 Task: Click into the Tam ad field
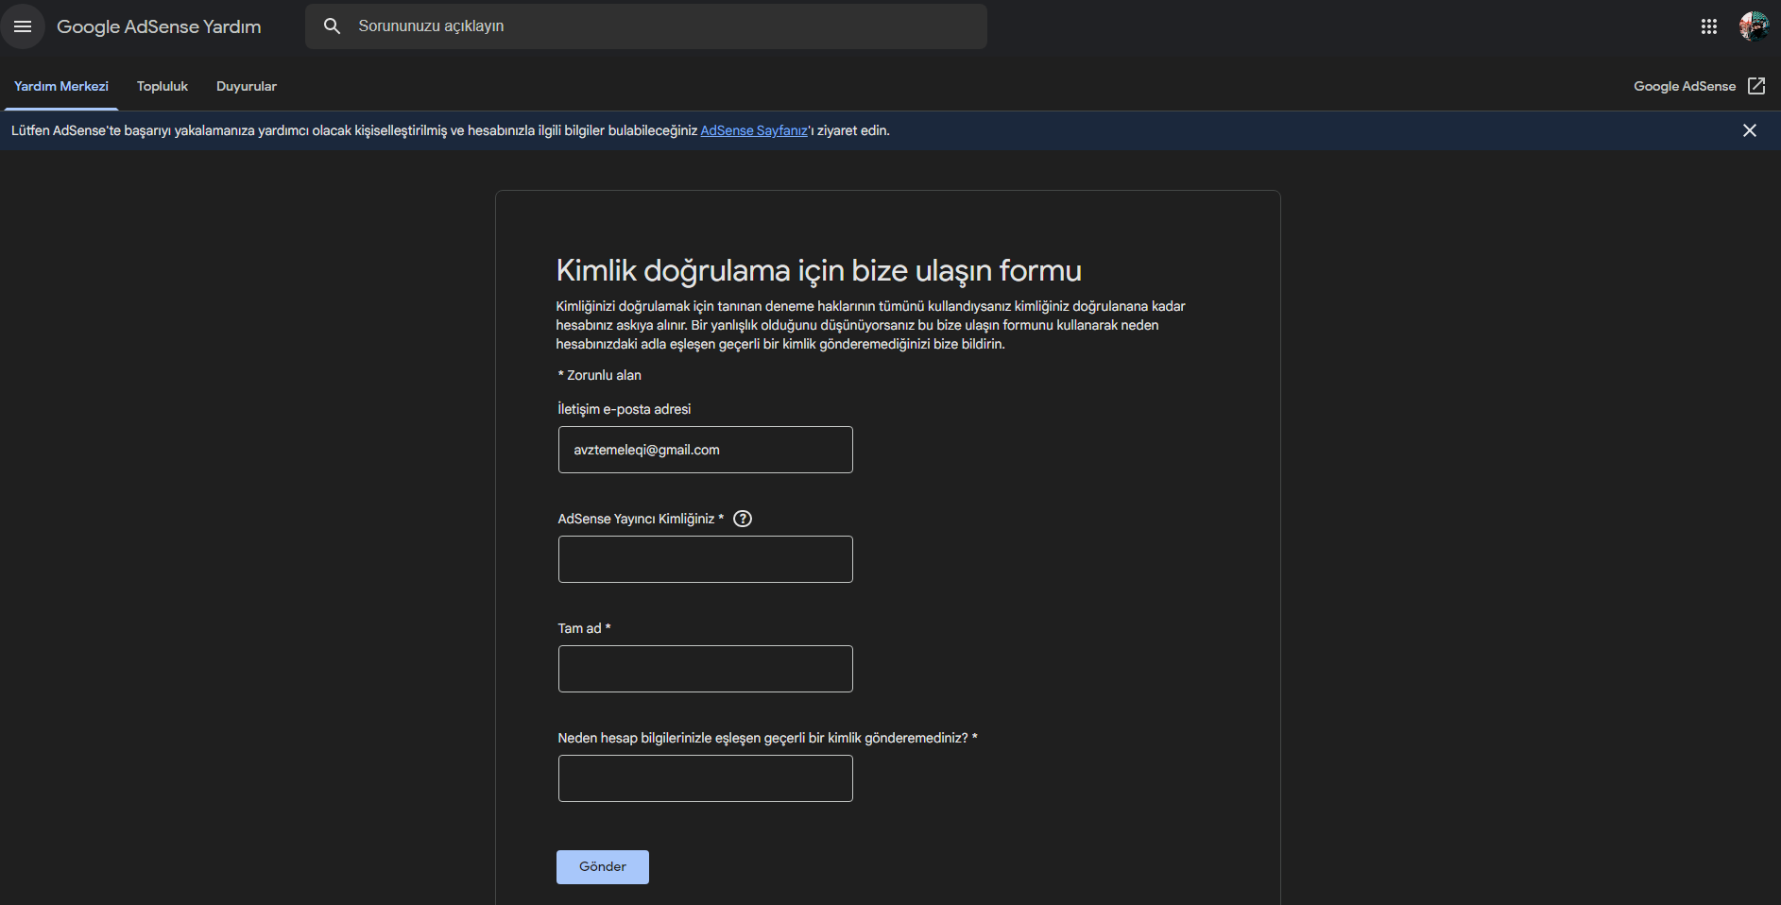[706, 669]
